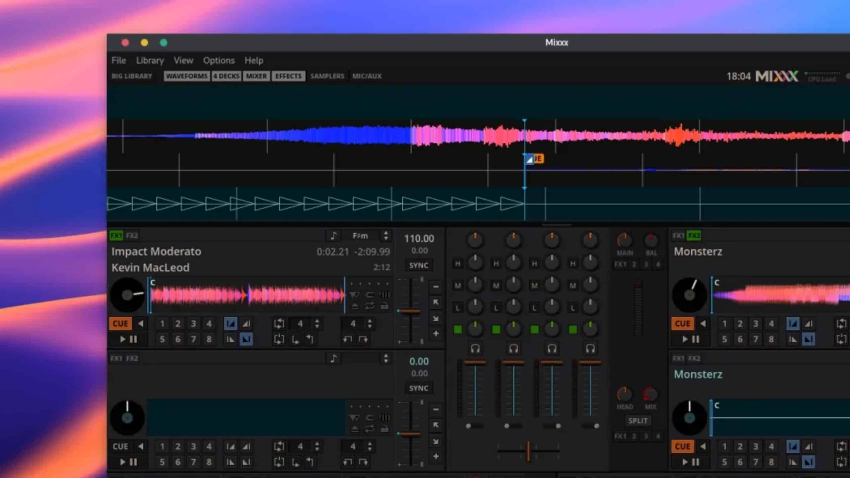The width and height of the screenshot is (850, 478).
Task: Click the highlighted intro start marker button on Impact Moderato deck
Action: pos(230,323)
